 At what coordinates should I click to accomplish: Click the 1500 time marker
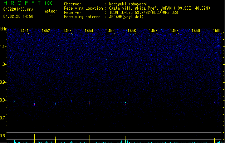pyautogui.click(x=217, y=31)
